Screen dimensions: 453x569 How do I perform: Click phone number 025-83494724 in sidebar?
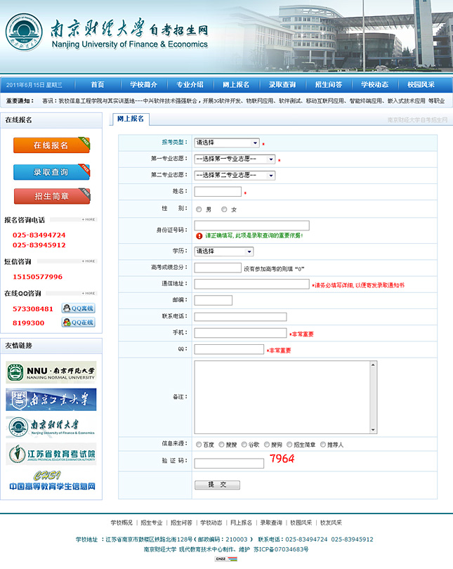[39, 235]
